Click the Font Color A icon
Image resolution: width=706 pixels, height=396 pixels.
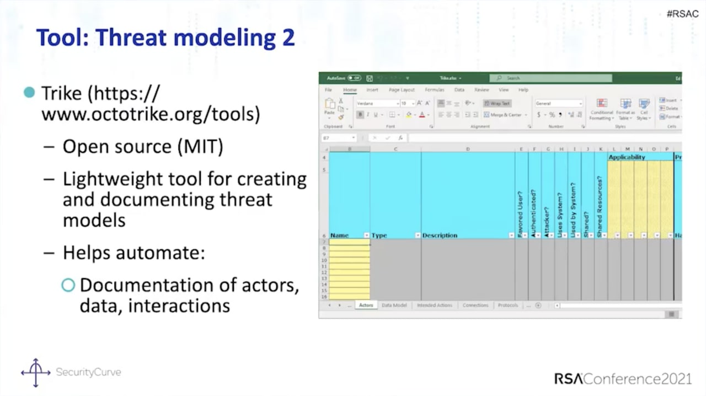point(422,115)
